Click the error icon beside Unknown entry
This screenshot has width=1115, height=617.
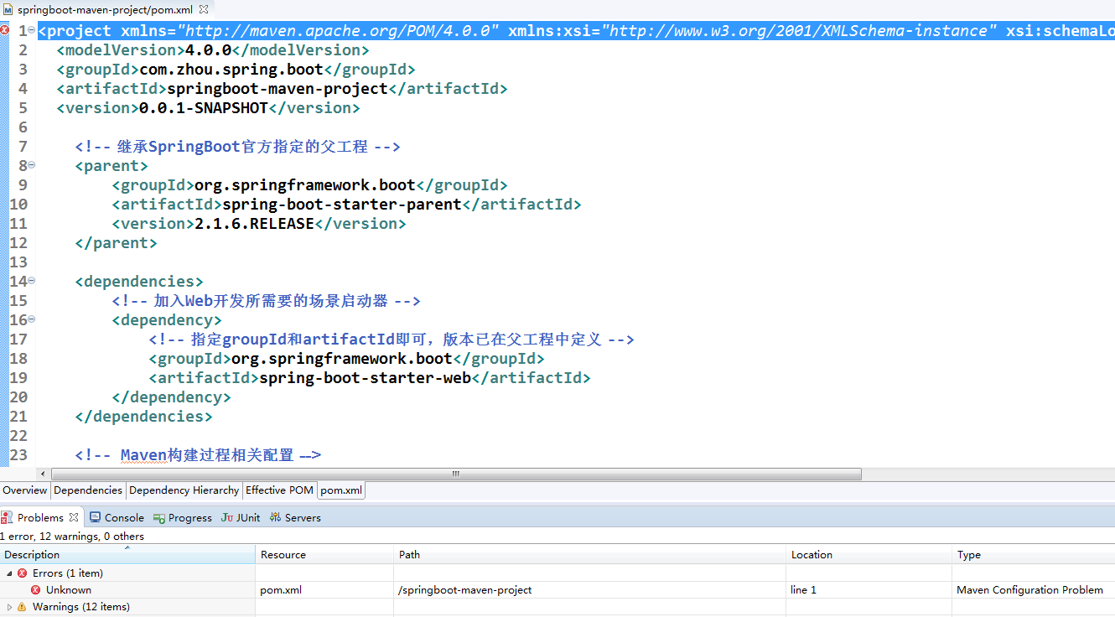point(35,589)
